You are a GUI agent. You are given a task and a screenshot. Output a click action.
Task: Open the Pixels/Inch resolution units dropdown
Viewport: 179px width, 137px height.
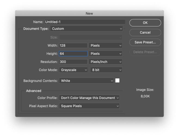(106, 62)
